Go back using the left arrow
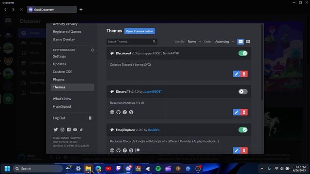310x174 pixels. coord(5,10)
